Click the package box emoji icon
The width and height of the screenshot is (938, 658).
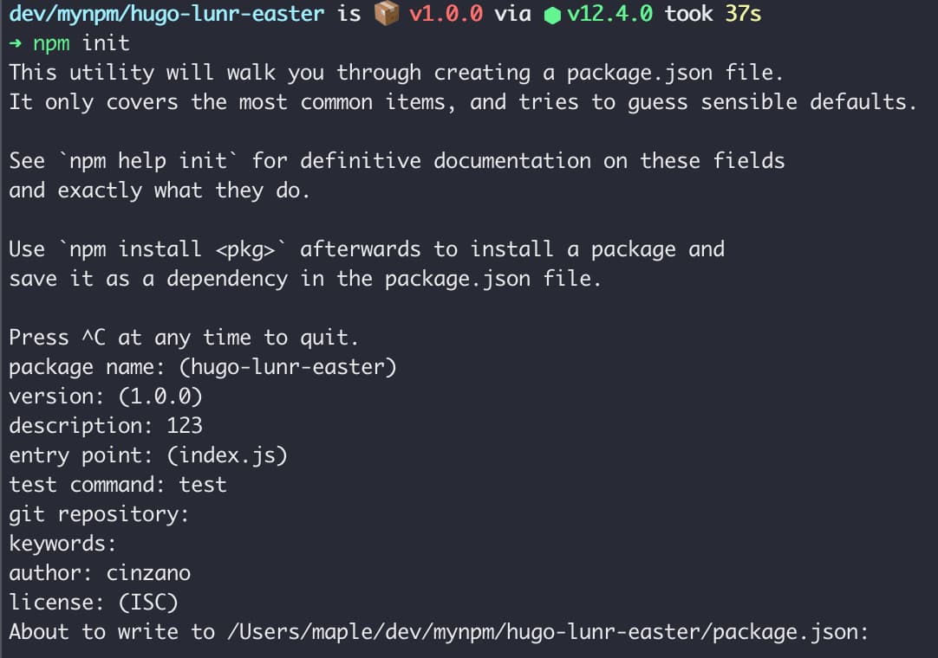coord(386,13)
